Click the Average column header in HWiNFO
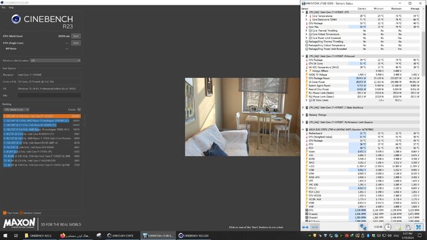Image resolution: width=427 pixels, height=240 pixels. click(x=415, y=9)
